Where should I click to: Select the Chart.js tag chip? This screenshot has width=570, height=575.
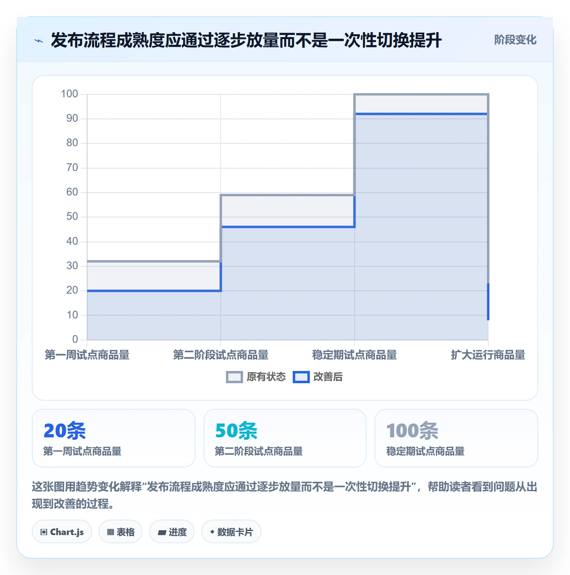click(x=62, y=532)
